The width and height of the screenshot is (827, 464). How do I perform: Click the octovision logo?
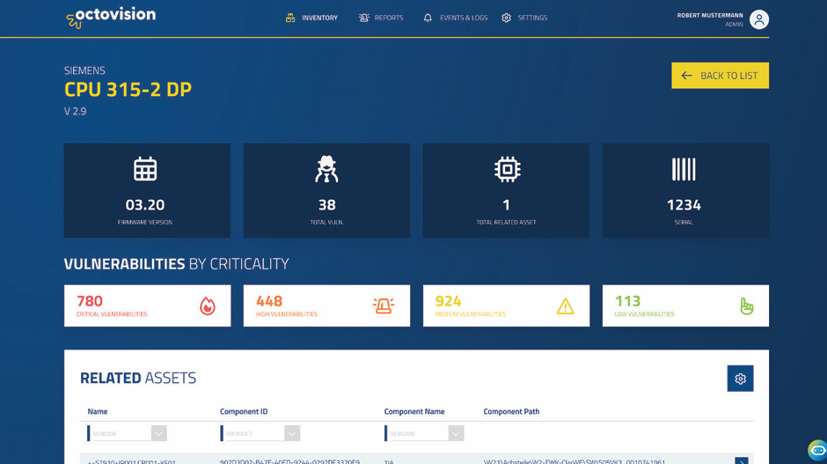111,18
